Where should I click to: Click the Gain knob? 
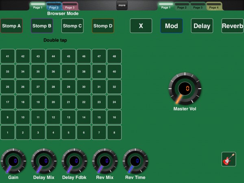[13, 161]
